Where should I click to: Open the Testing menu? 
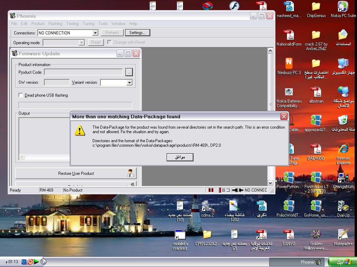(73, 24)
